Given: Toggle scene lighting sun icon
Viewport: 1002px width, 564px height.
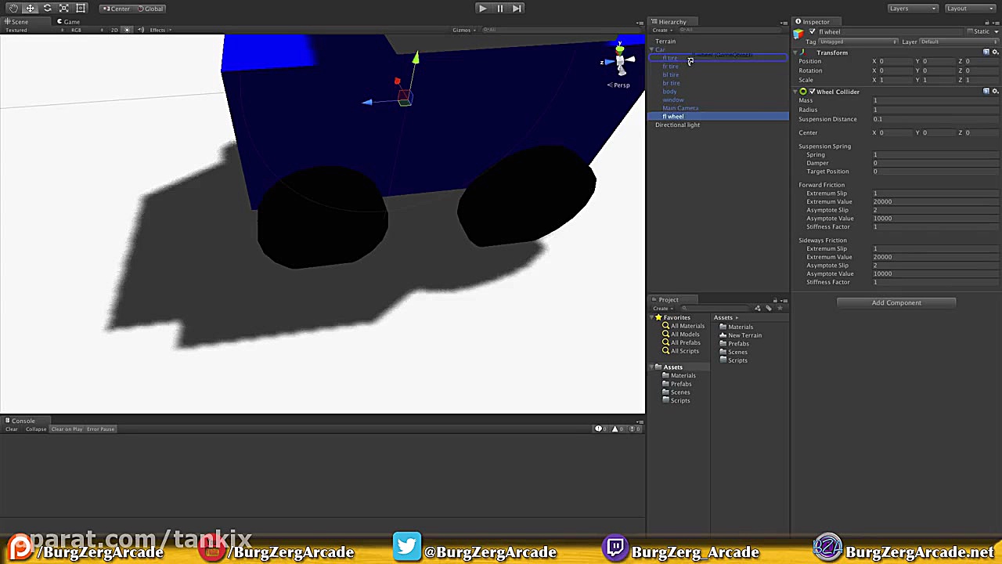Looking at the screenshot, I should coord(128,30).
